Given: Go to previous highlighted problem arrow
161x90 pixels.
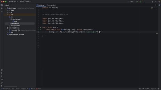Looking at the screenshot, I should tap(154, 8).
